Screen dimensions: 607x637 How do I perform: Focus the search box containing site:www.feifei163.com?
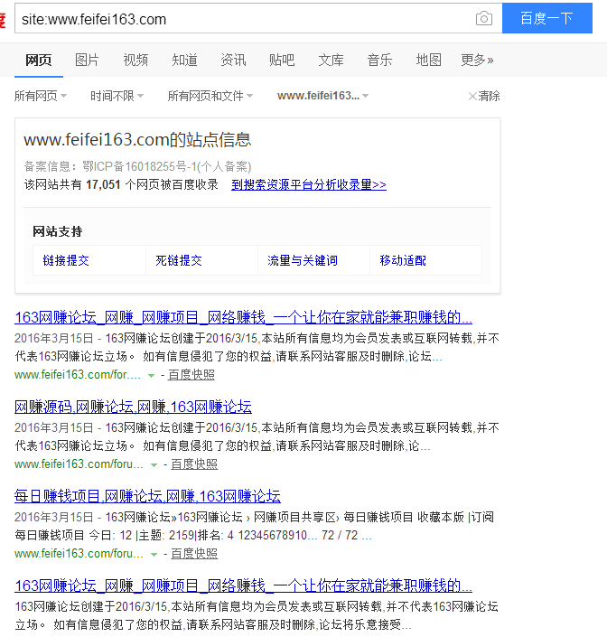click(244, 19)
